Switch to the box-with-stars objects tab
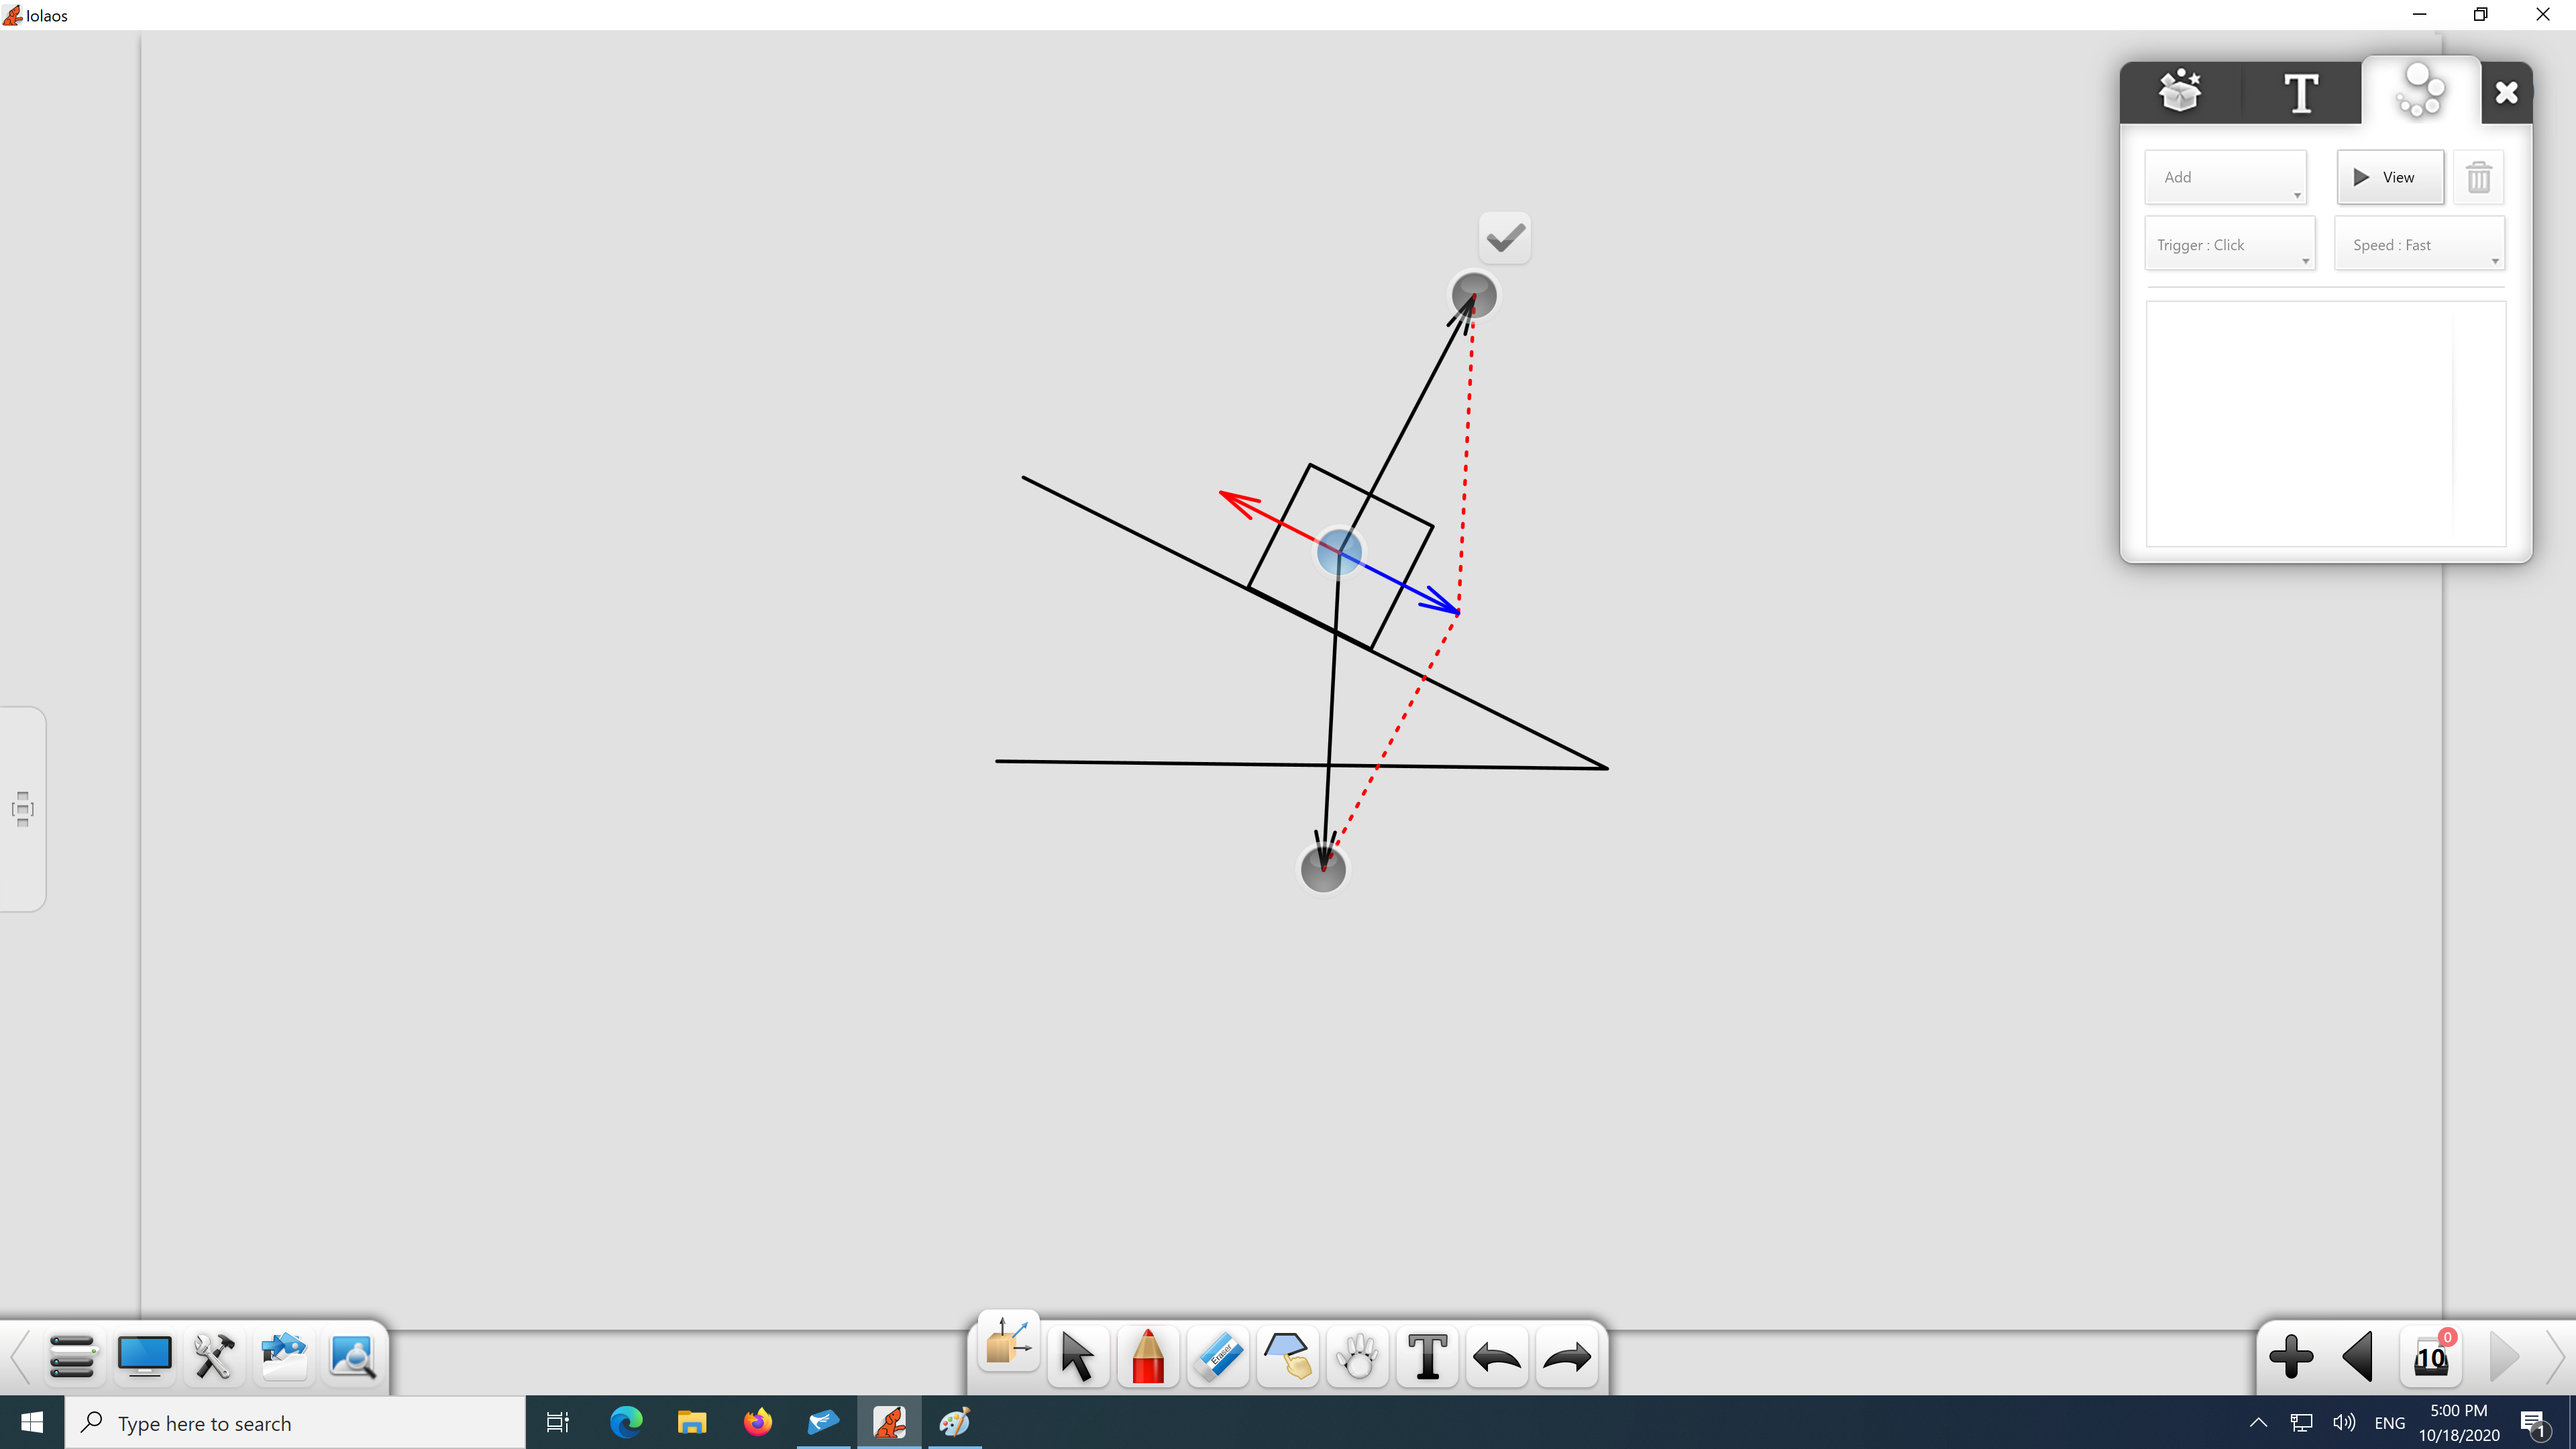 click(x=2180, y=93)
